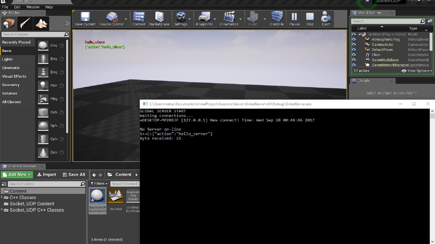Screen dimensions: 435x244
Task: Toggle visibility of the Floor actor
Action: pos(354,55)
